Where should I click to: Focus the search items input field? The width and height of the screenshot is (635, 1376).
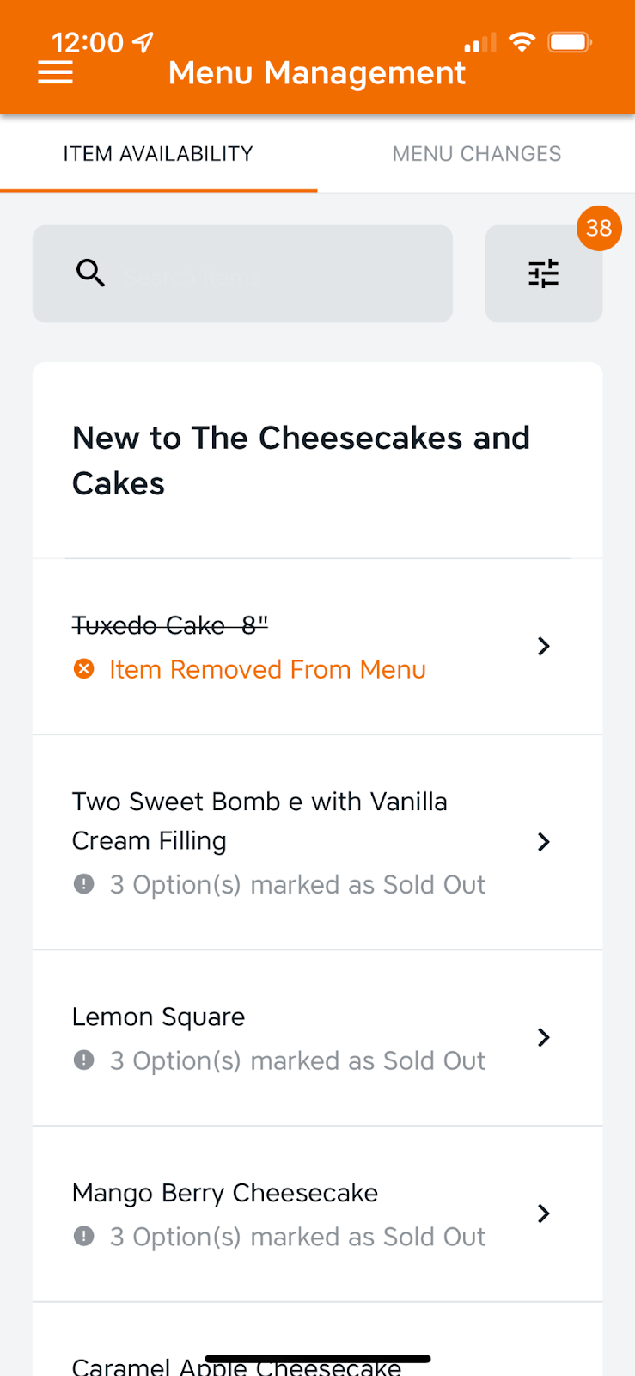click(x=242, y=273)
